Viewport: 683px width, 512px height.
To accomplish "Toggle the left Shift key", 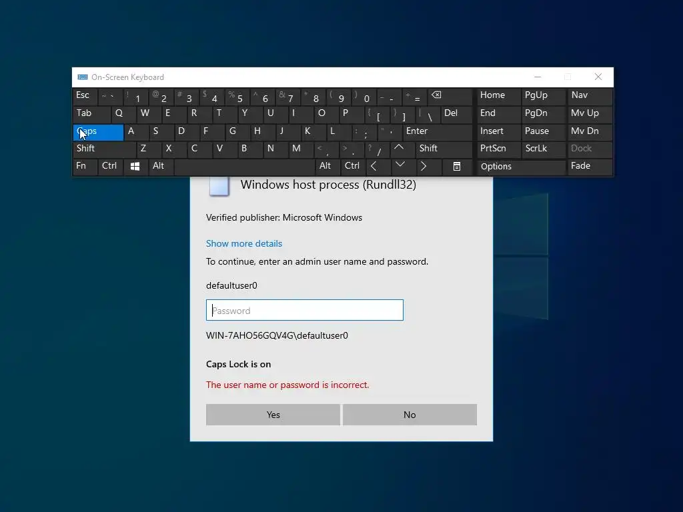I will coord(105,149).
